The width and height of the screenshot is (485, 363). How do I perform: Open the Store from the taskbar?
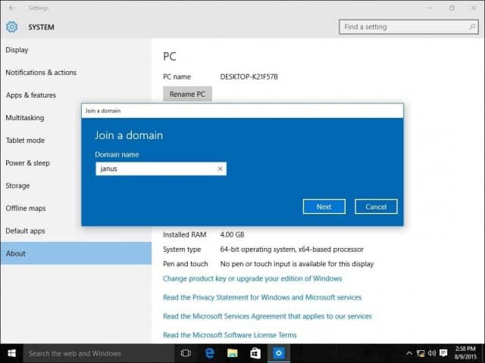click(x=255, y=353)
